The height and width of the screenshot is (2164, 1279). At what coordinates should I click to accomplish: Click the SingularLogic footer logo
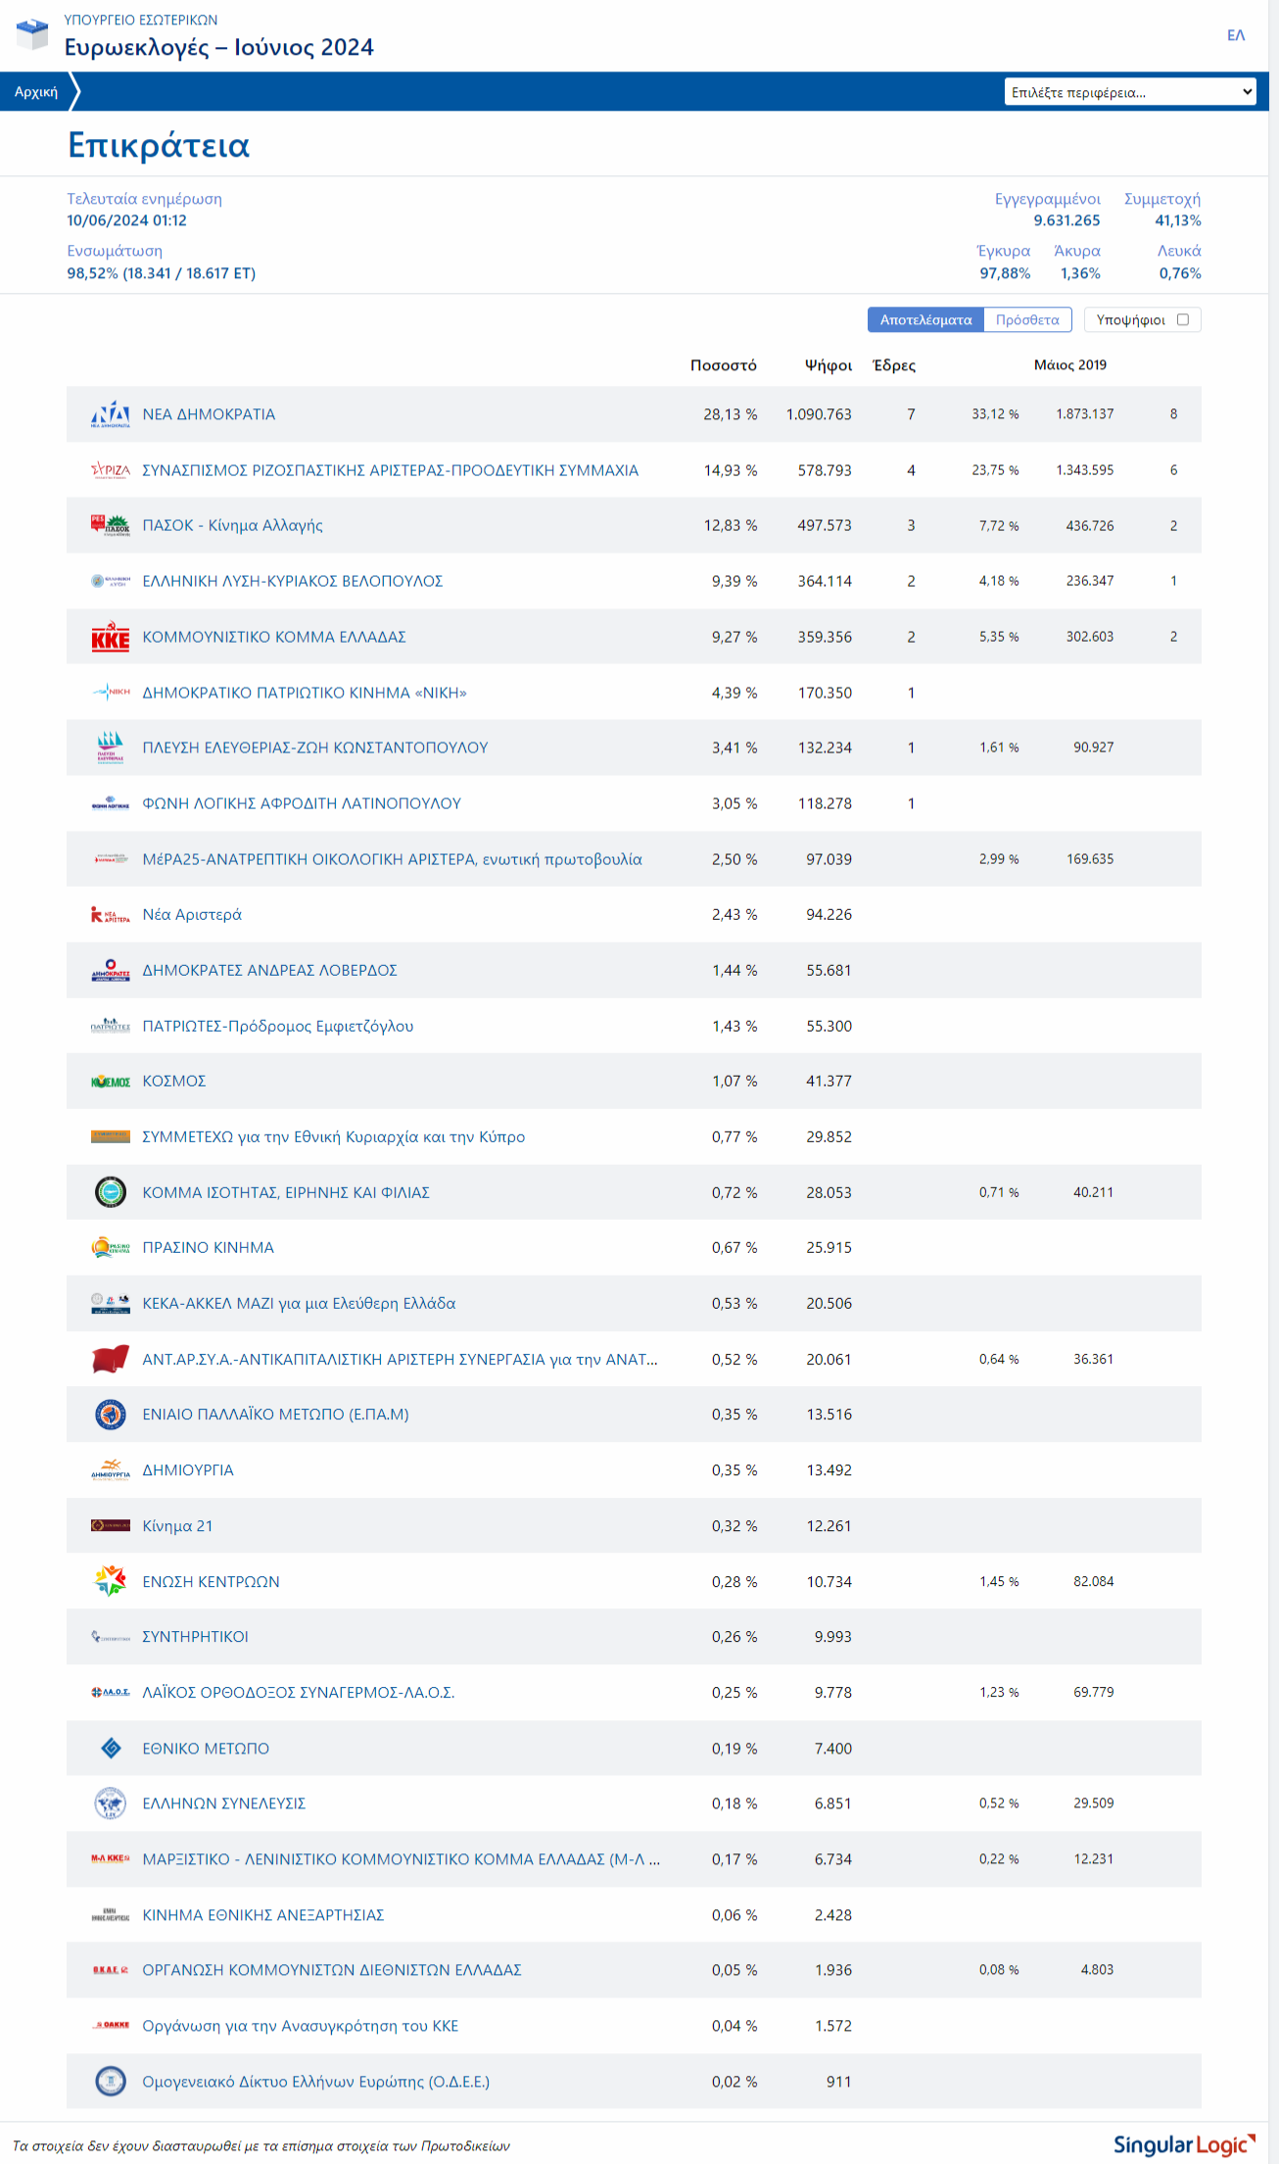pos(1184,2144)
